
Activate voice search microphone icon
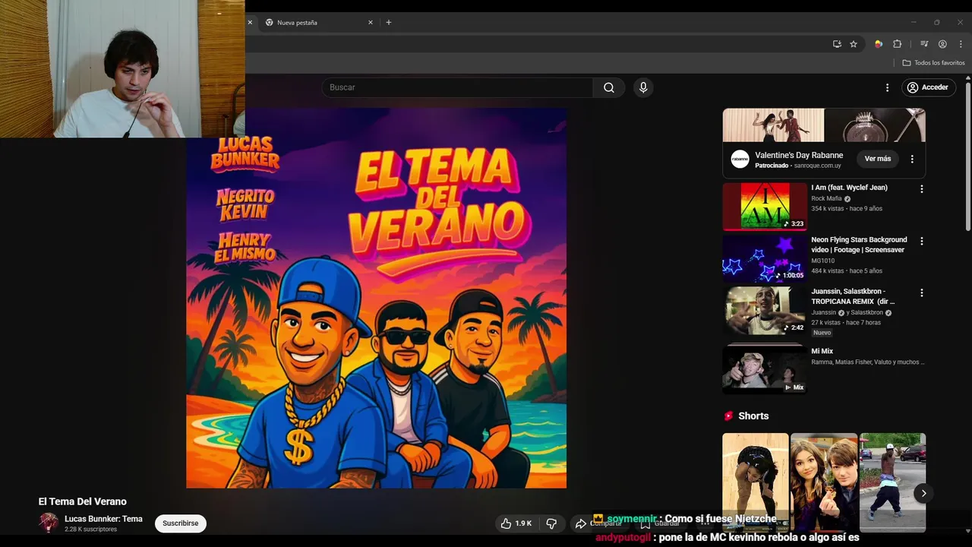point(643,87)
